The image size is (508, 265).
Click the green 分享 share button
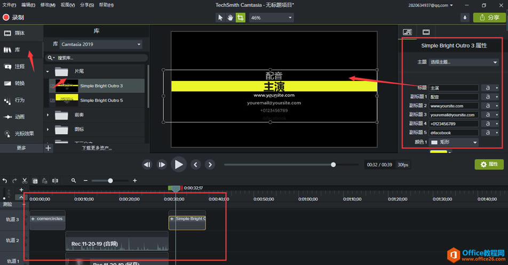point(489,18)
